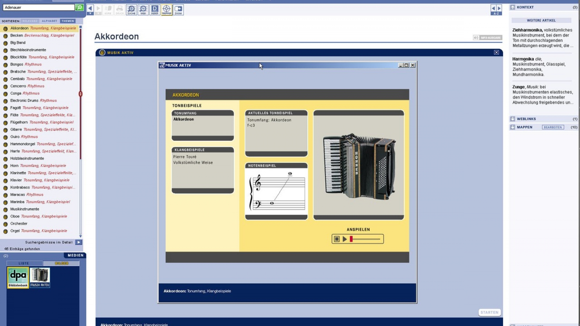Click the Zoom toolbar icon
580x326 pixels.
178,10
